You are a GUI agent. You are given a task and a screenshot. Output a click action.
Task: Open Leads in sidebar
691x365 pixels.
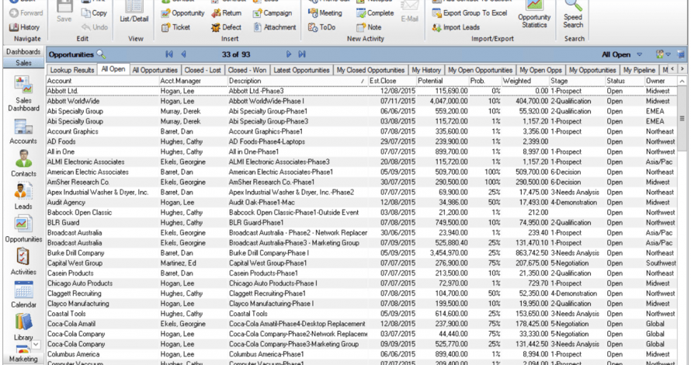(23, 196)
